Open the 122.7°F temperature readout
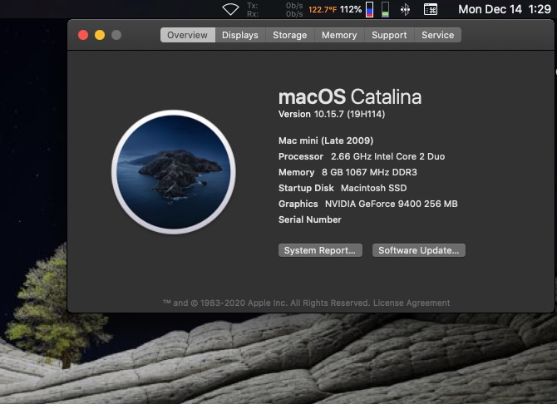This screenshot has height=404, width=557. click(323, 10)
